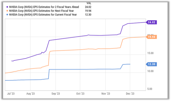Select the blue 12.30 value flag

pyautogui.click(x=151, y=64)
